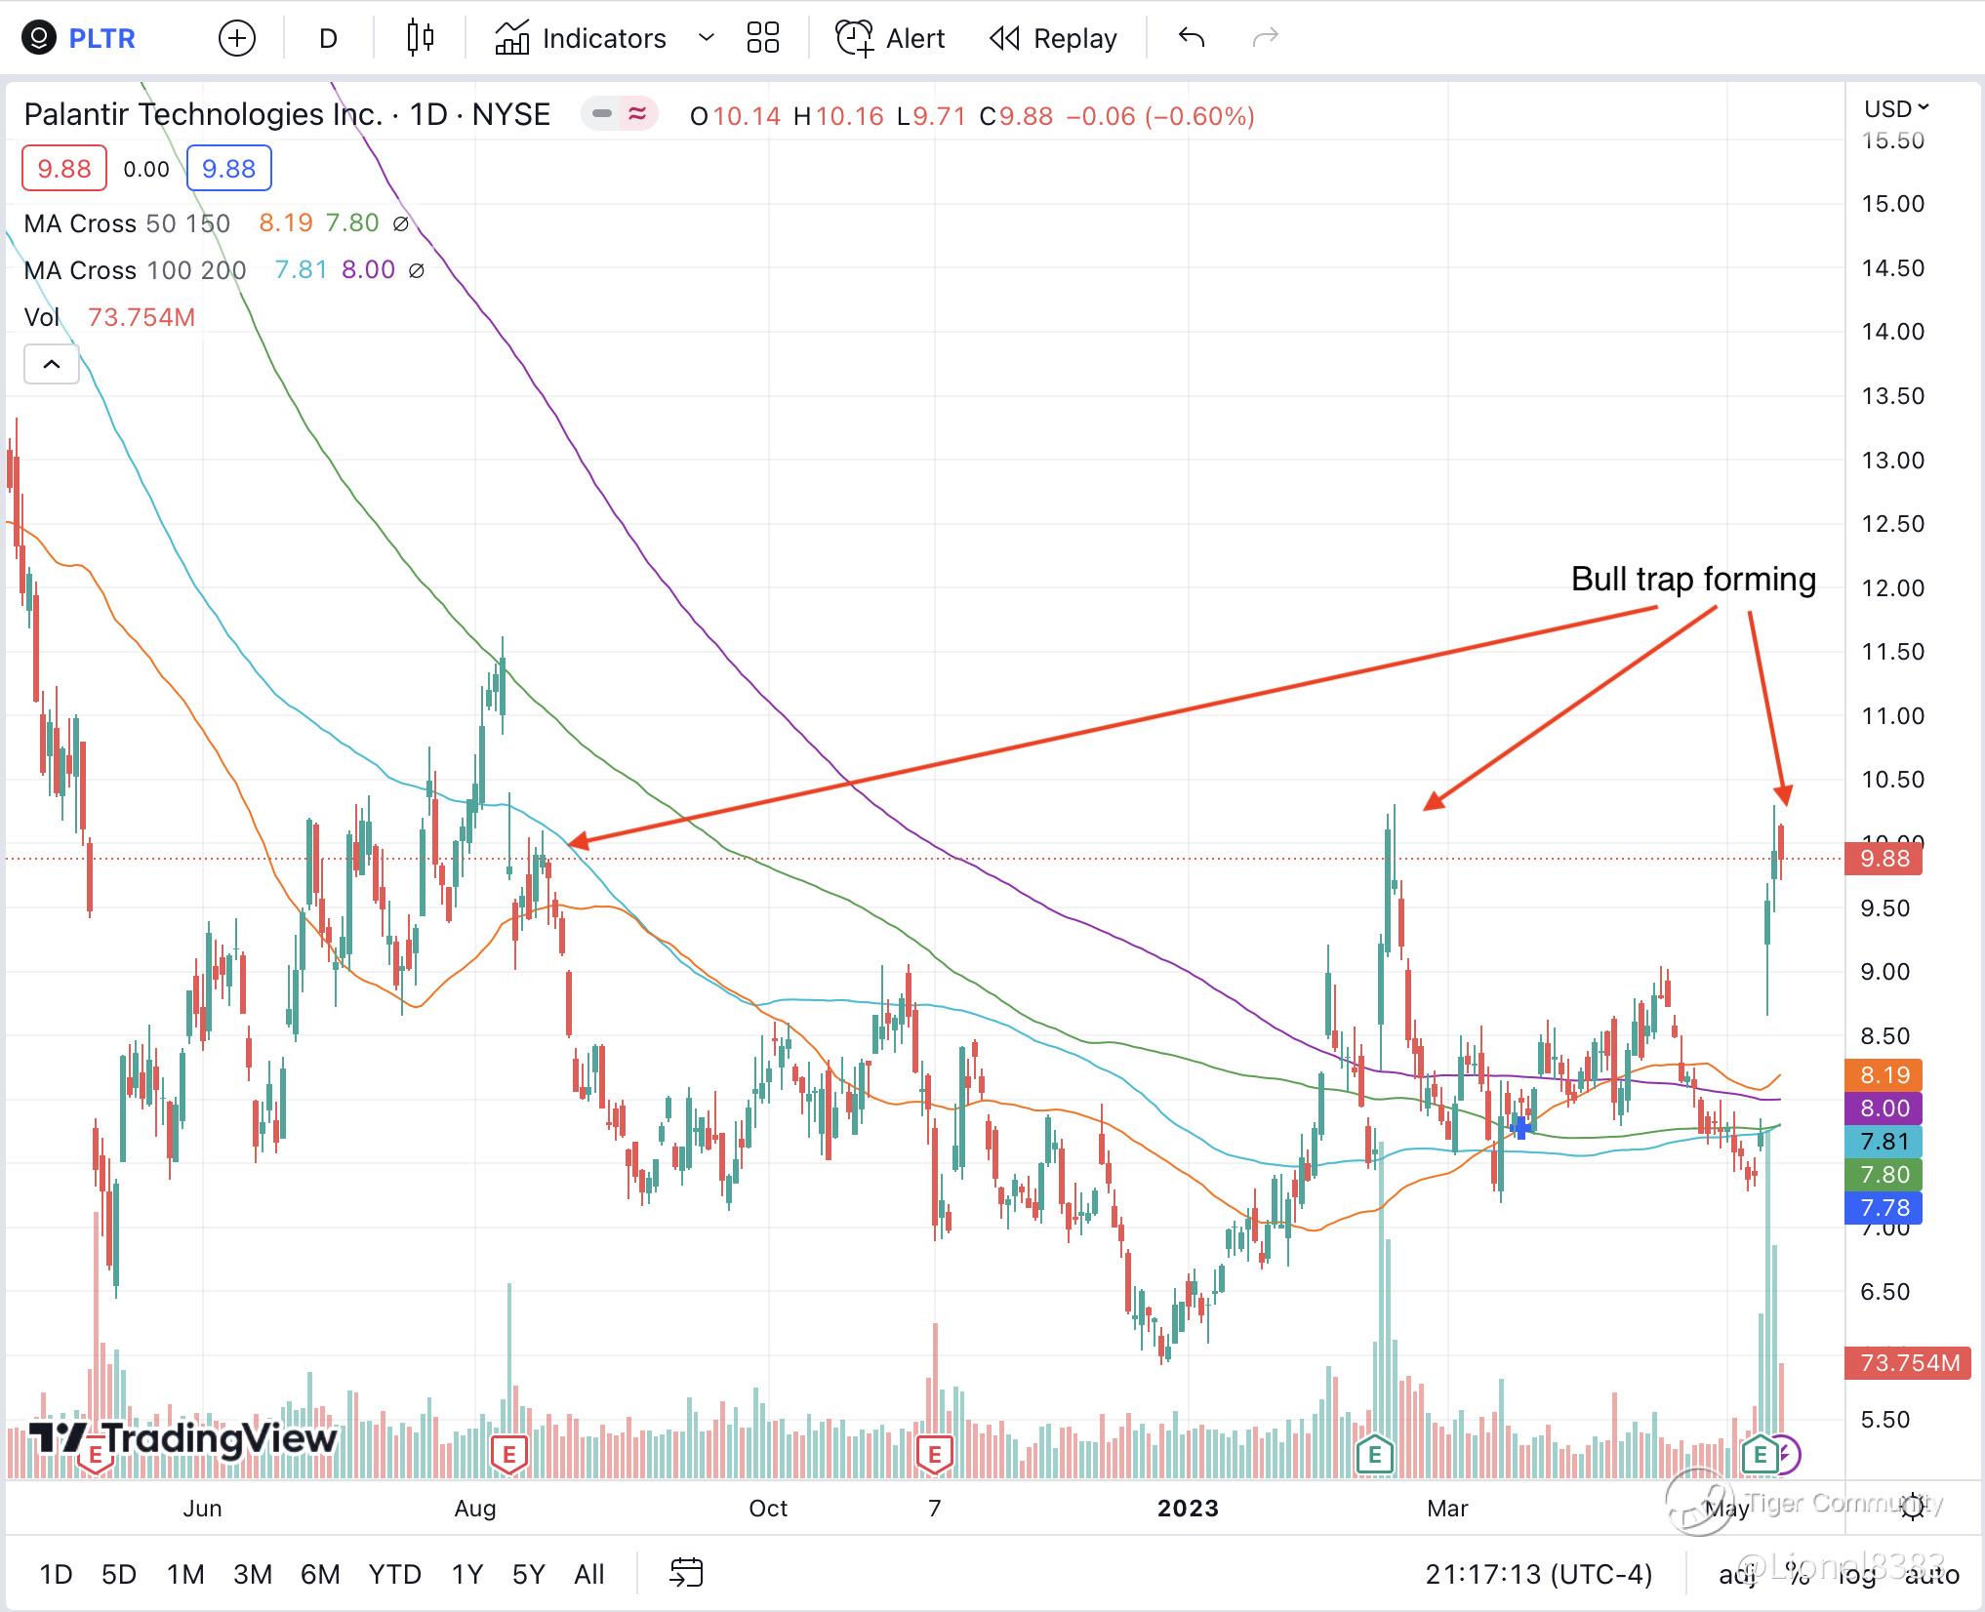Toggle the adj price adjustment button

pos(1737,1575)
